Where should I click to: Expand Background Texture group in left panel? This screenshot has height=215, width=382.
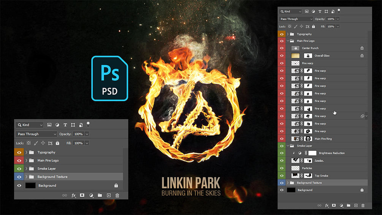click(26, 177)
